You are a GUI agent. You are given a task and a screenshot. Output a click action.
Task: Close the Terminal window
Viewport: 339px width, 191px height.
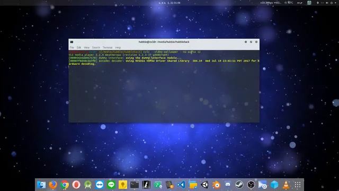click(256, 42)
